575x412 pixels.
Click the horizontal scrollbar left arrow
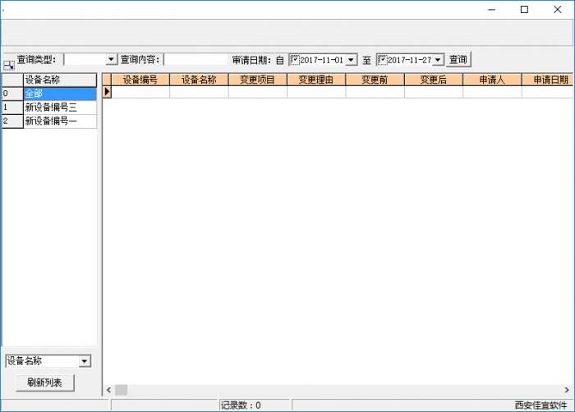pyautogui.click(x=108, y=390)
